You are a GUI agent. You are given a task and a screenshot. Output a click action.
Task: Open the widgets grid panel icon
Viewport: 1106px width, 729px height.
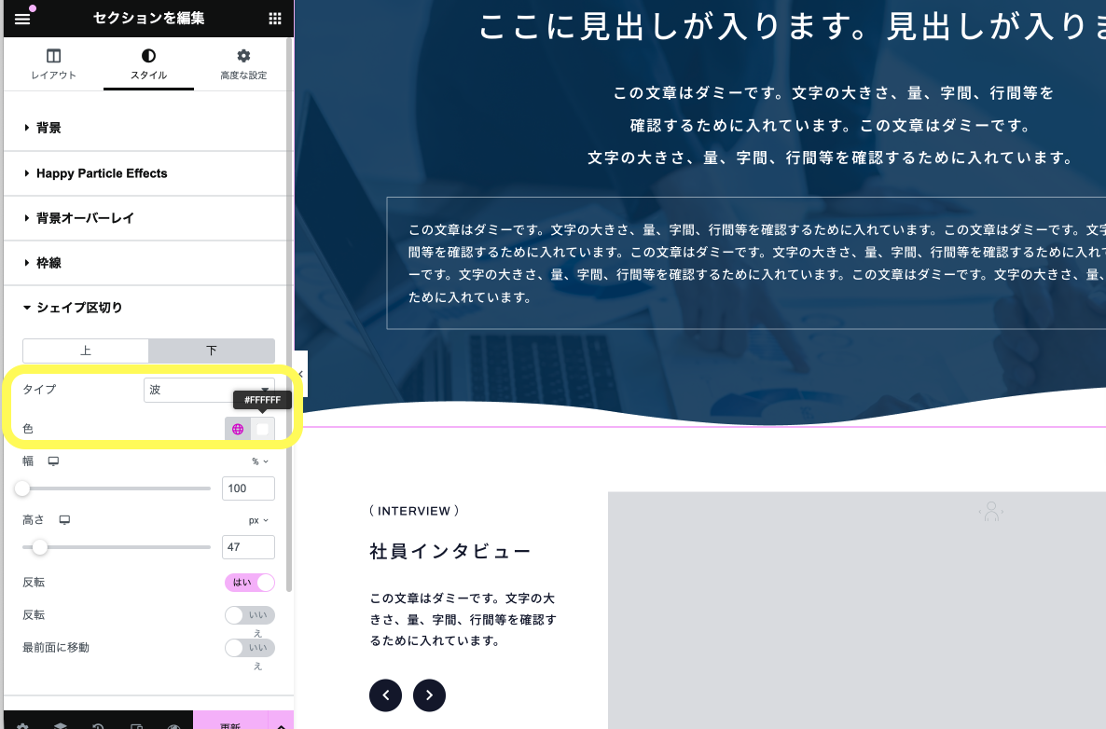(x=274, y=19)
